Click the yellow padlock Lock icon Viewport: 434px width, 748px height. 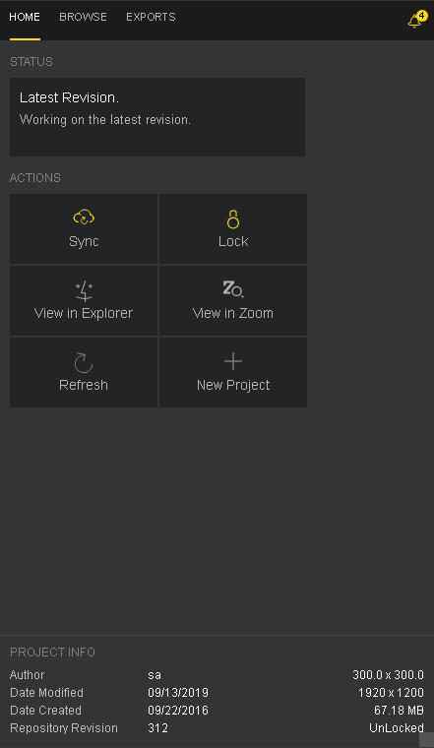(x=232, y=218)
